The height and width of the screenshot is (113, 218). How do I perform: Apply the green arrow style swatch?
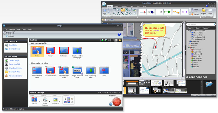pos(168,12)
